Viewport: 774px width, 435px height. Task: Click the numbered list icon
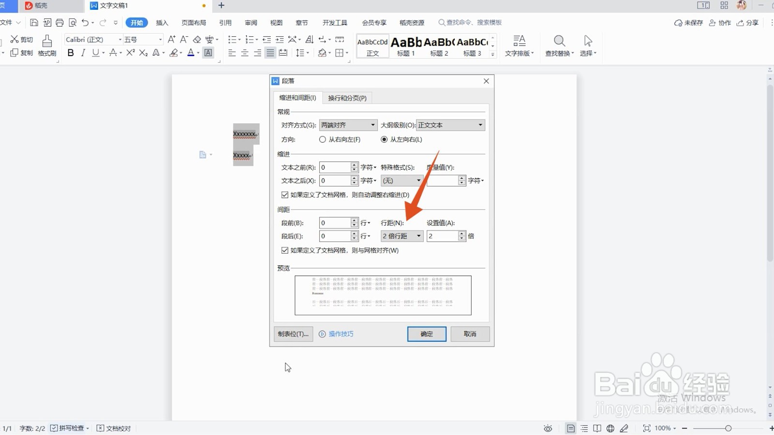coord(249,39)
